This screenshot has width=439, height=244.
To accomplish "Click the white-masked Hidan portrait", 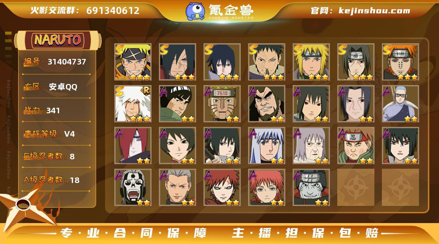I will [133, 188].
